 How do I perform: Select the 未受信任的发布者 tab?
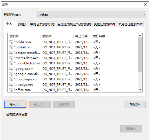click(130, 24)
